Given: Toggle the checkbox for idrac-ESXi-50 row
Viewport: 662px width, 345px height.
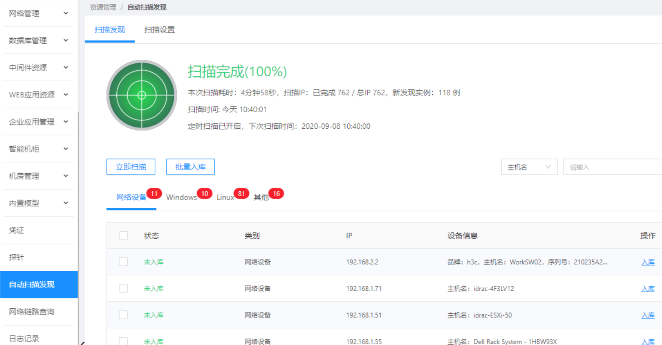Looking at the screenshot, I should 123,315.
